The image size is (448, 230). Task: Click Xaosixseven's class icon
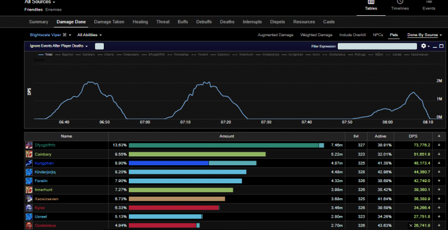[x=29, y=199]
